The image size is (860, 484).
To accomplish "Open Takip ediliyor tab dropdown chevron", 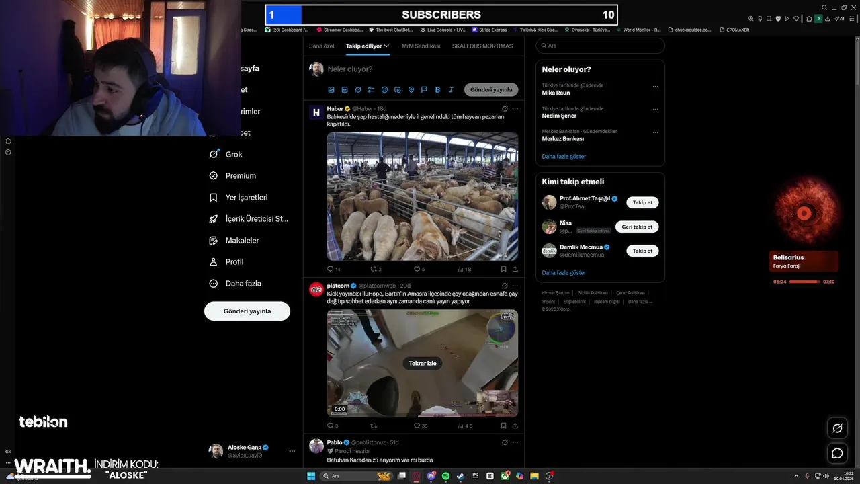I will [x=386, y=46].
